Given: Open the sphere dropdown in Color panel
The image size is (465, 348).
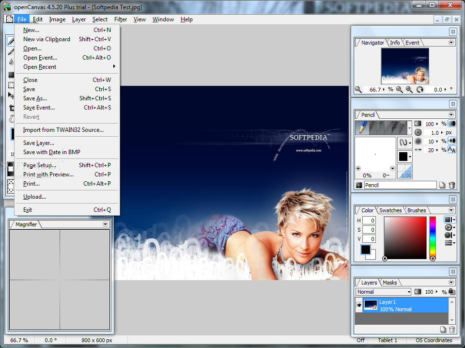Looking at the screenshot, I should pos(450,235).
